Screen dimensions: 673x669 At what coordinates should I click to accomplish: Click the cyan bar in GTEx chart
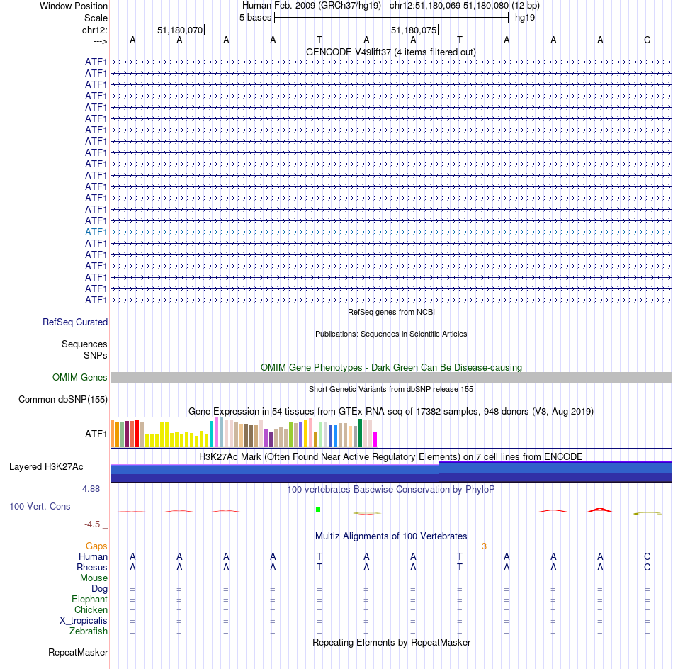point(212,434)
